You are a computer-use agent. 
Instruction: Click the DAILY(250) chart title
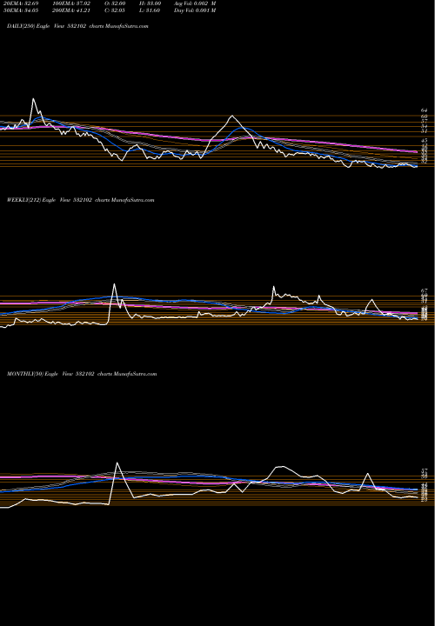coord(77,26)
